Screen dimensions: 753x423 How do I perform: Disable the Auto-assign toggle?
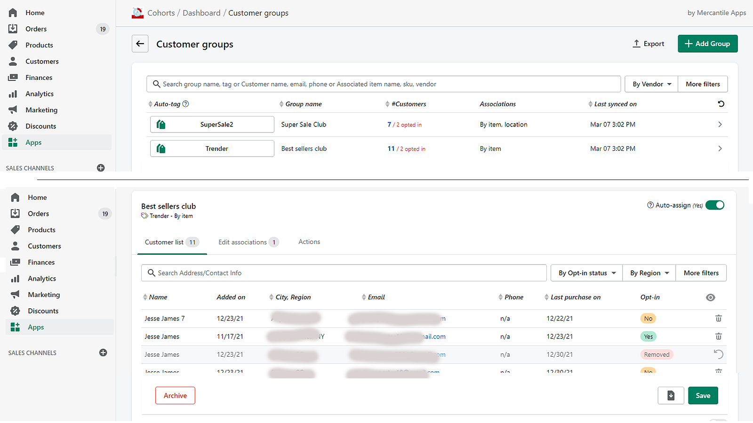click(x=715, y=205)
